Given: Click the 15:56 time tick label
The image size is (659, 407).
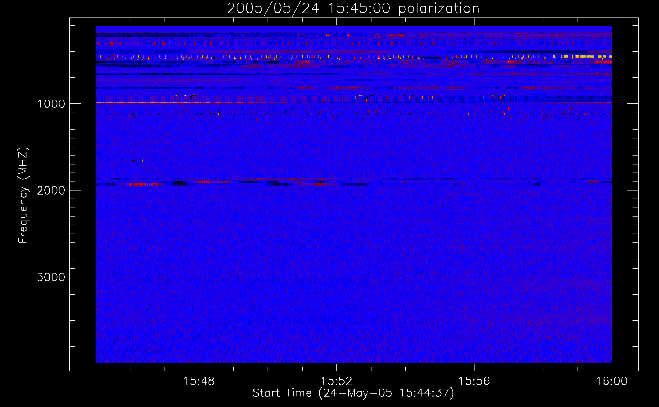Looking at the screenshot, I should pyautogui.click(x=474, y=381).
